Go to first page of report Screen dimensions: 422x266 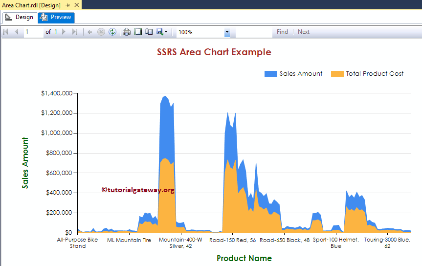tap(6, 32)
